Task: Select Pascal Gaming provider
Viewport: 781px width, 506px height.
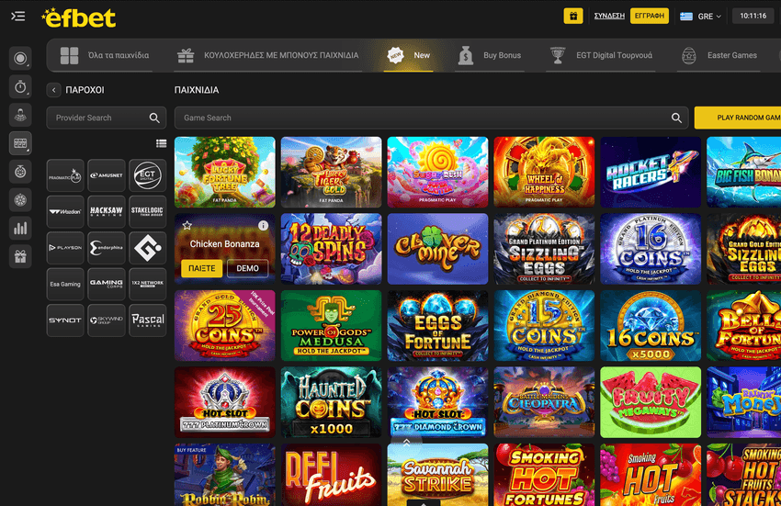Action: tap(147, 320)
